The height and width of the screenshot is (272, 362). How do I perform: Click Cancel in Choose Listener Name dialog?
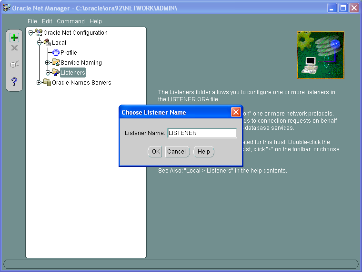click(x=177, y=151)
